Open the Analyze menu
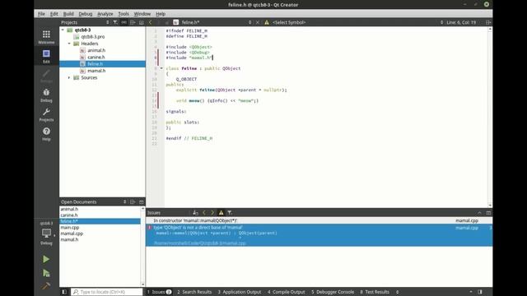 point(105,14)
